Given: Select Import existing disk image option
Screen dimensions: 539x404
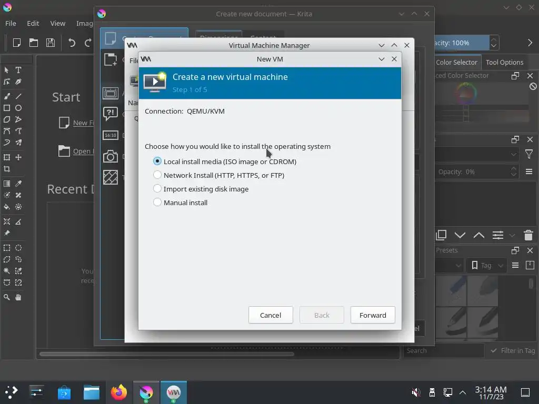Looking at the screenshot, I should pos(157,189).
